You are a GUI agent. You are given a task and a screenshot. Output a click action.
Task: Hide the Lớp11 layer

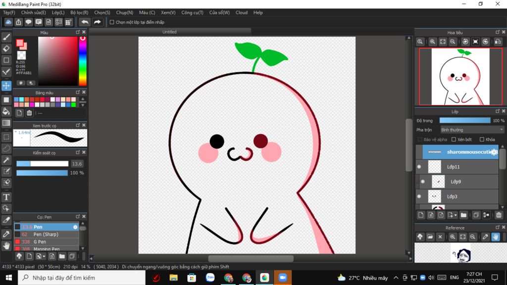coord(419,167)
